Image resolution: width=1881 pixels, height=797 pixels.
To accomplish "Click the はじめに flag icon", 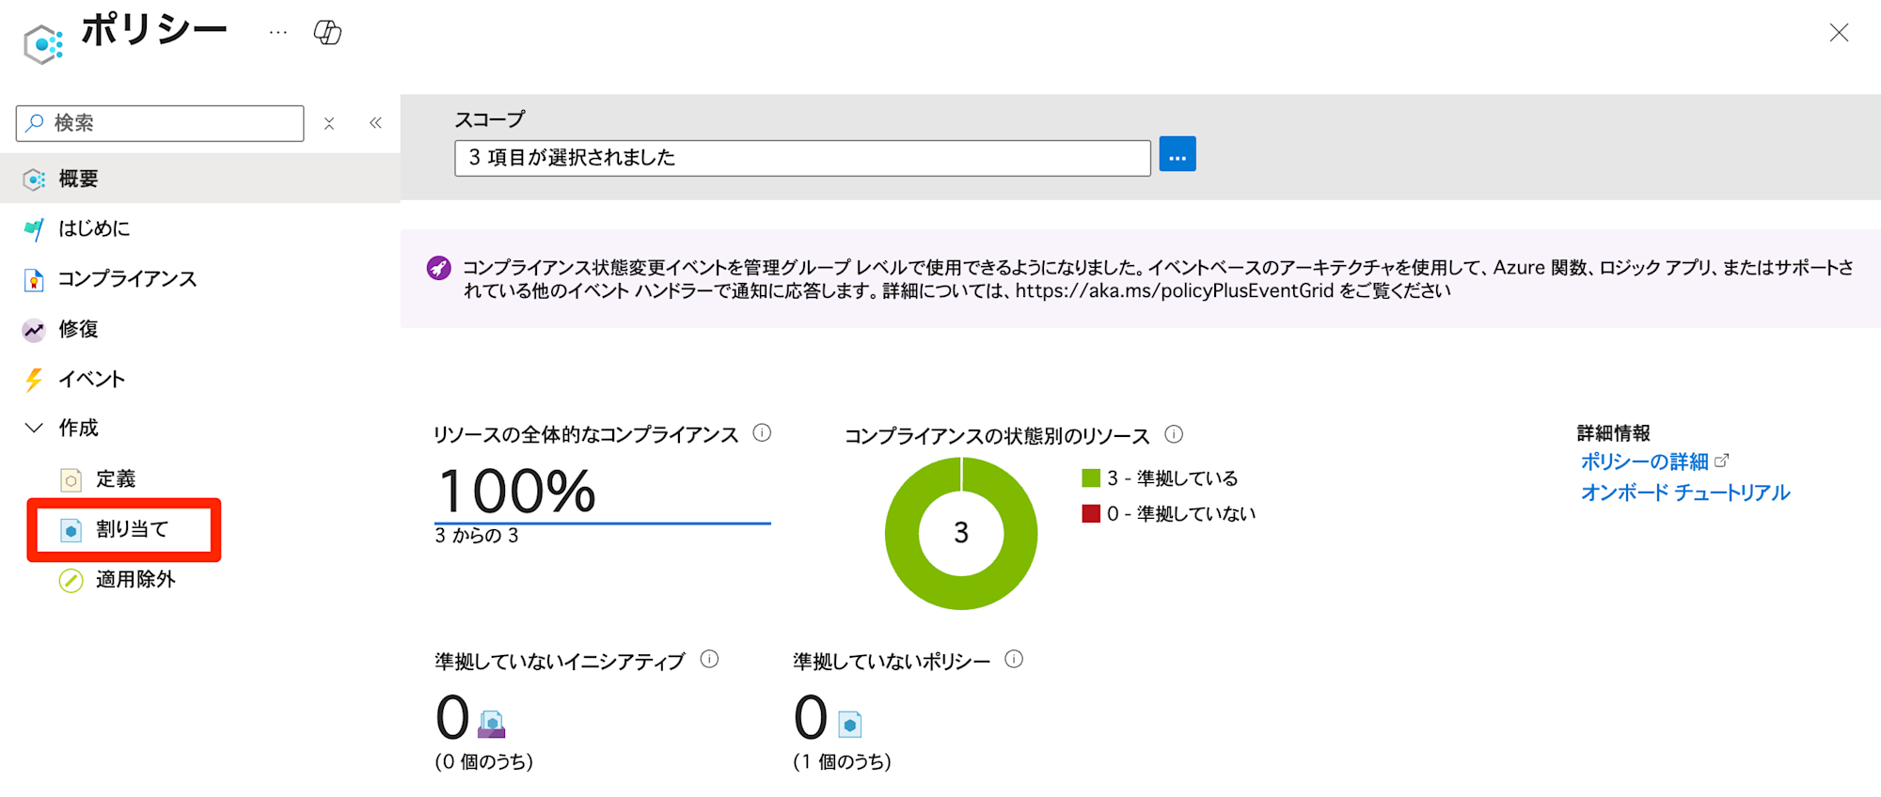I will click(x=34, y=229).
